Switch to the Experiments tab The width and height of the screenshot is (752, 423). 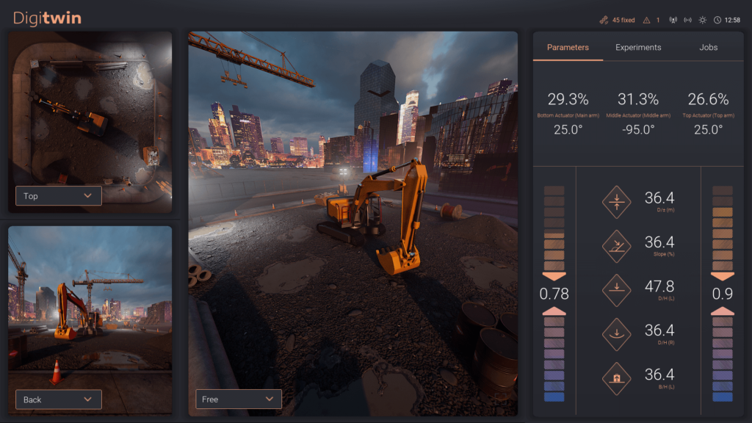coord(638,48)
